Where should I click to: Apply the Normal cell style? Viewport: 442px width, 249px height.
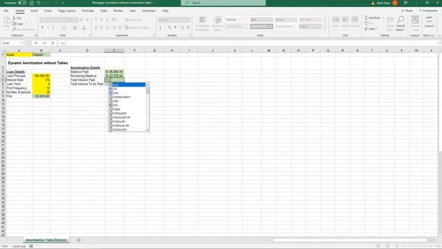237,19
